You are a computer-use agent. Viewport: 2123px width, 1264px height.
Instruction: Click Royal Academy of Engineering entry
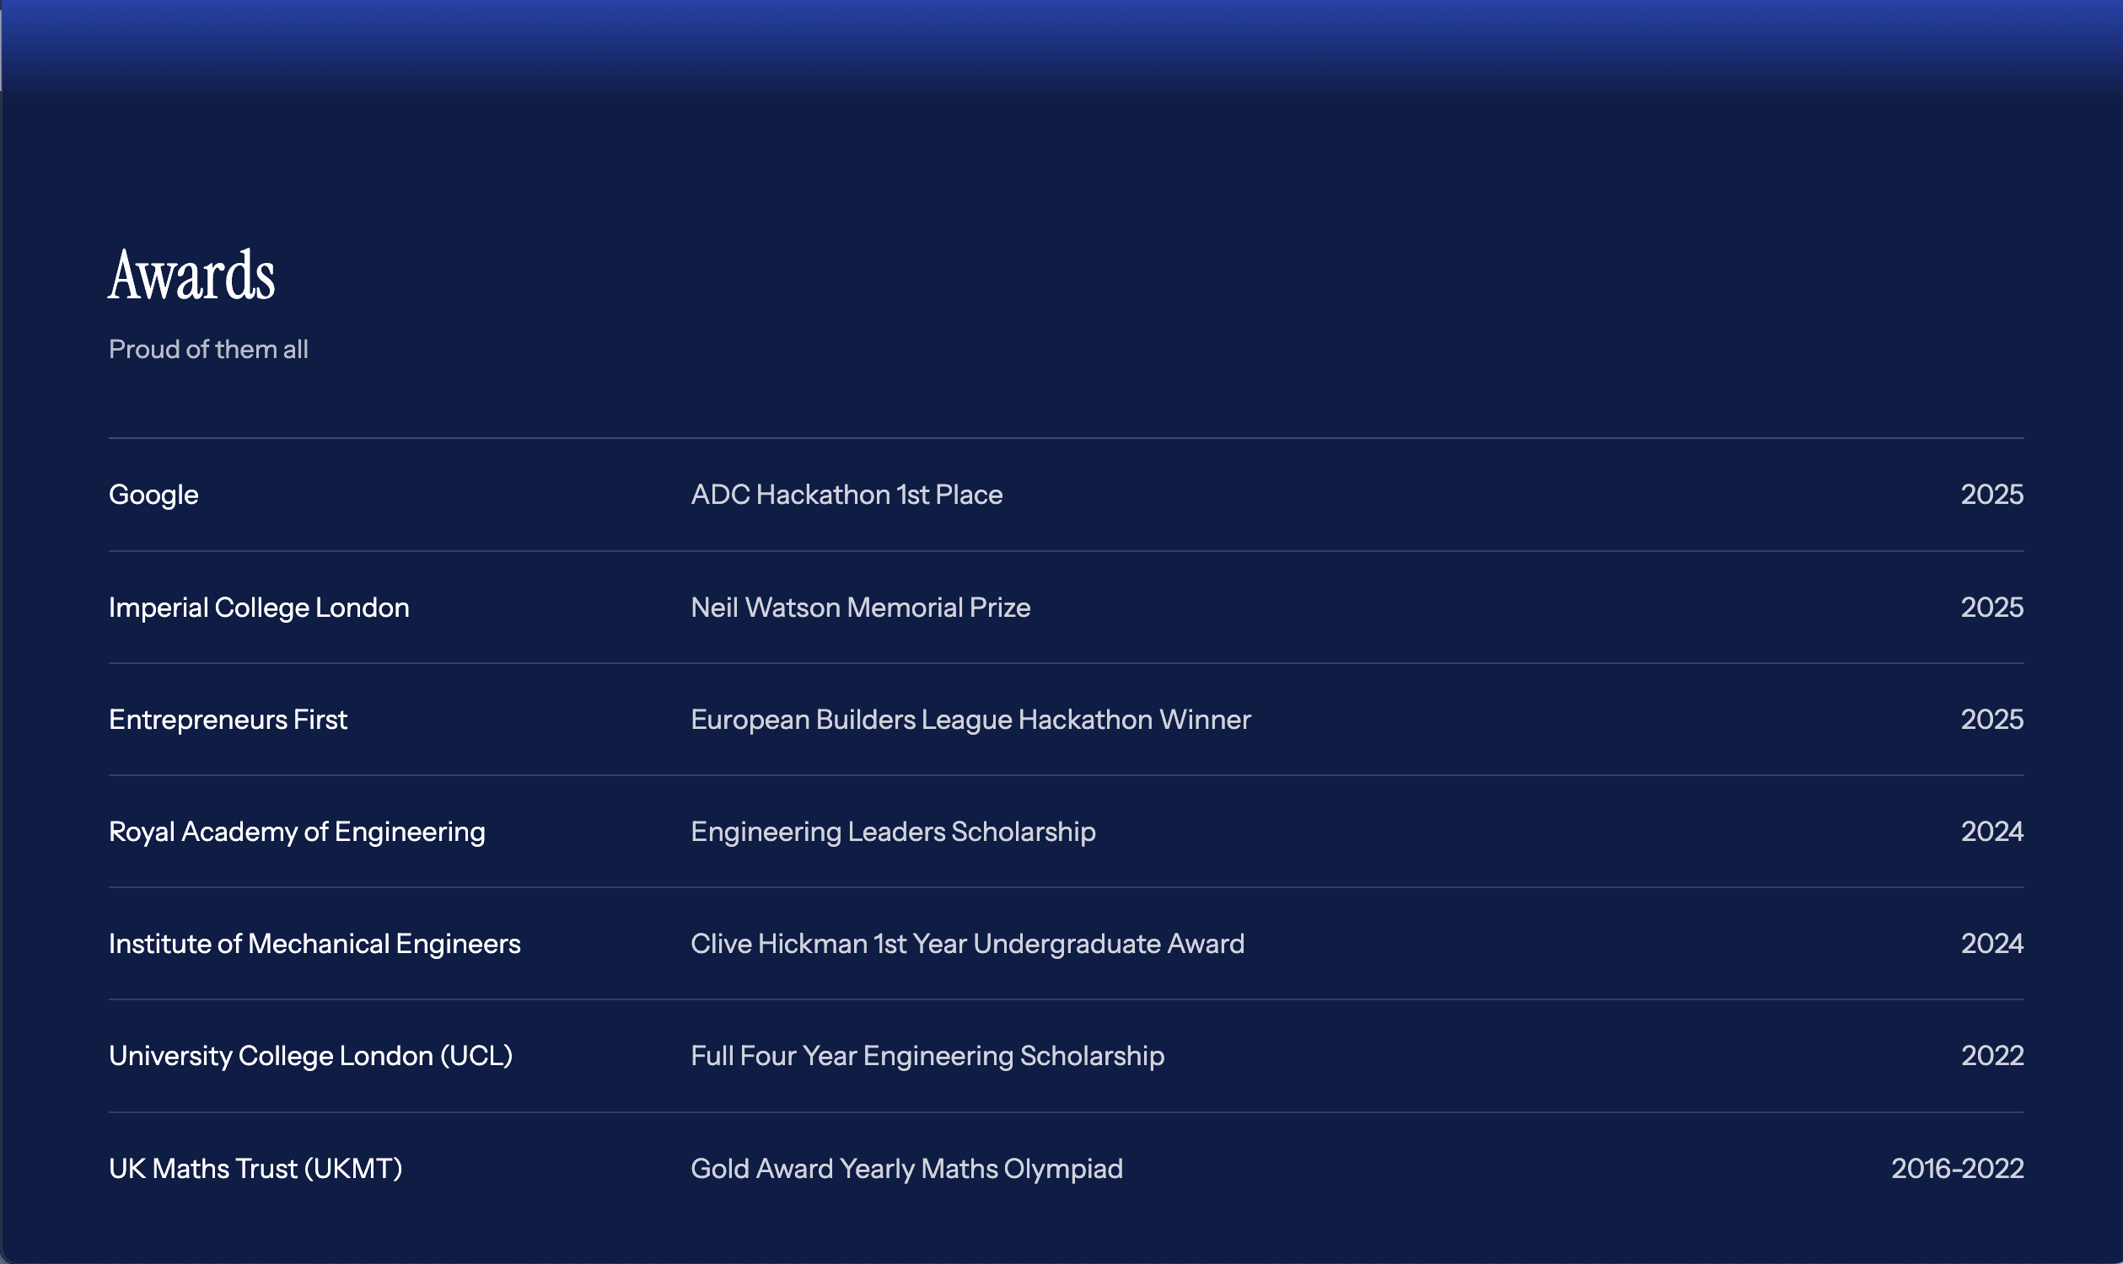[297, 832]
